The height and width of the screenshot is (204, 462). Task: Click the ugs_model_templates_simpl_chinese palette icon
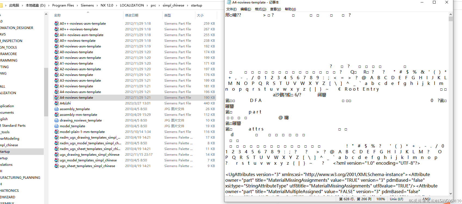coord(57,160)
